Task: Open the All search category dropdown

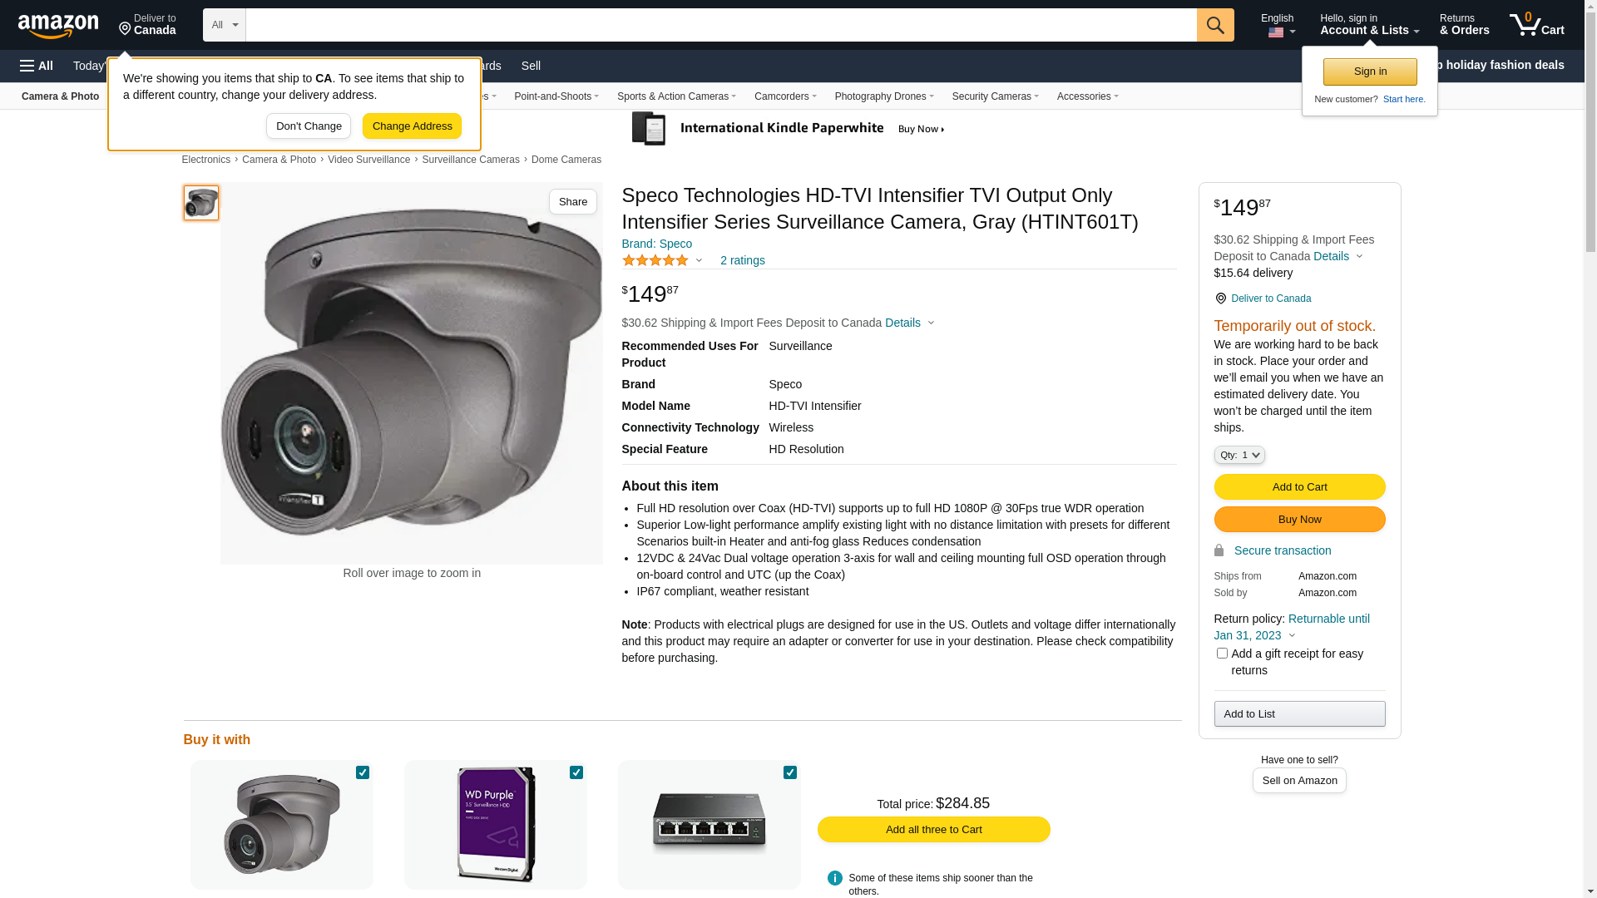Action: [225, 25]
